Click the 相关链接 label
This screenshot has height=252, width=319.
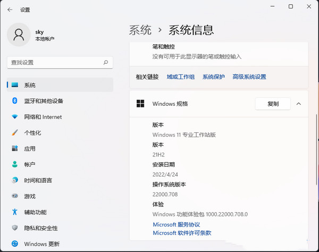(x=147, y=77)
